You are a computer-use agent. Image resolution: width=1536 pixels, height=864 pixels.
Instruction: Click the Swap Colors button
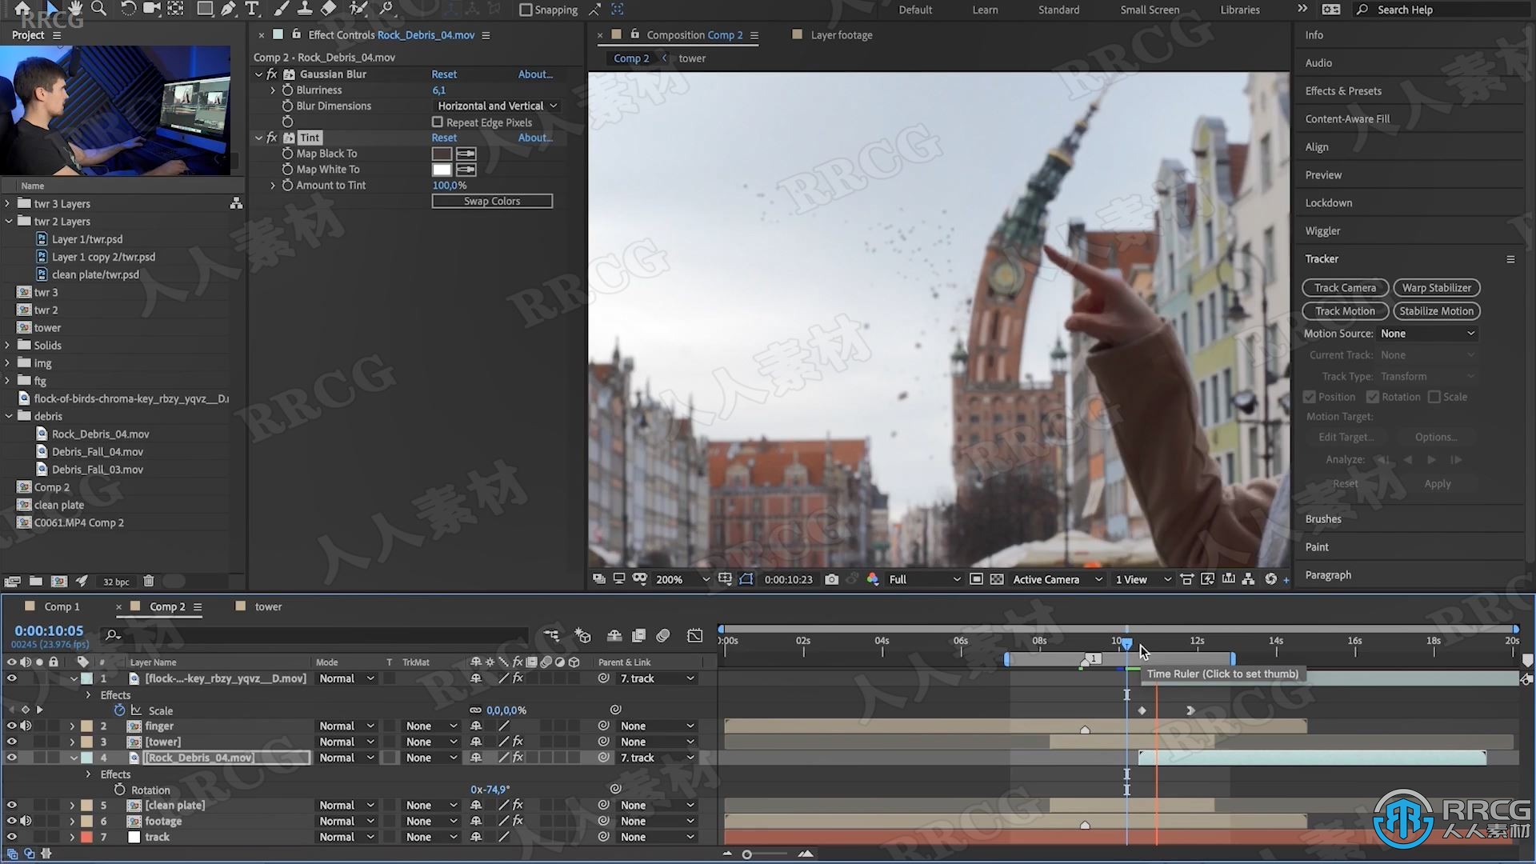492,201
